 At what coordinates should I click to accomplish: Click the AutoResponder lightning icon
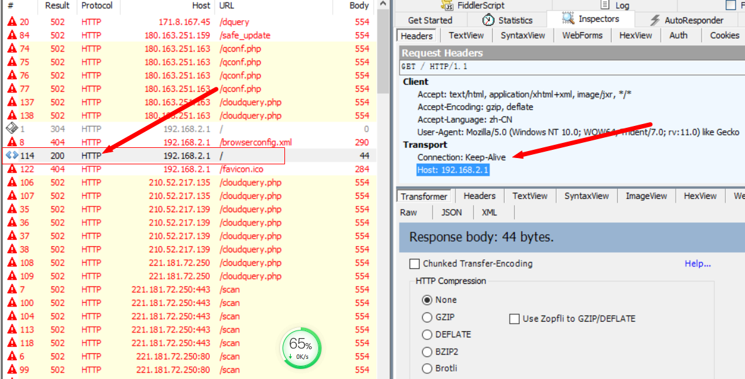click(x=655, y=20)
